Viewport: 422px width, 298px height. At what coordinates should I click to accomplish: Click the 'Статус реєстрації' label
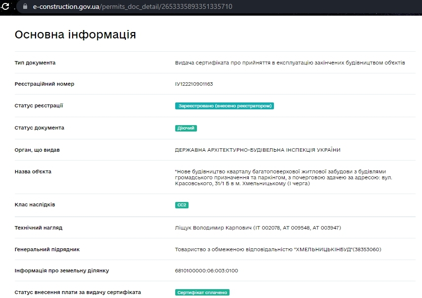click(39, 106)
